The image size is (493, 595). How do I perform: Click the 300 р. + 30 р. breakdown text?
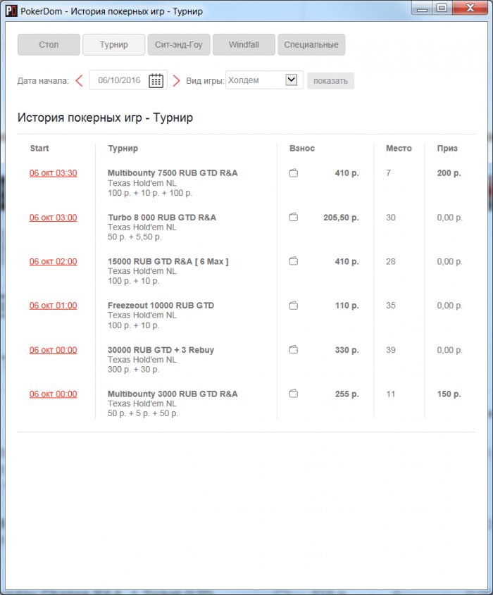click(x=133, y=370)
